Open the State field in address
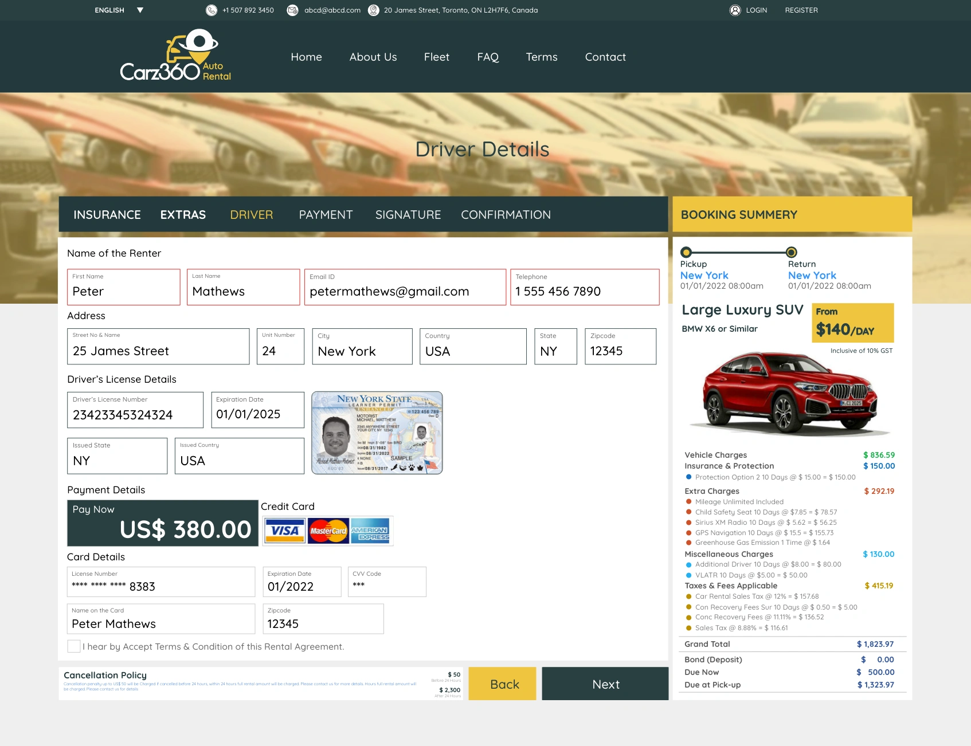Viewport: 971px width, 746px height. tap(555, 347)
